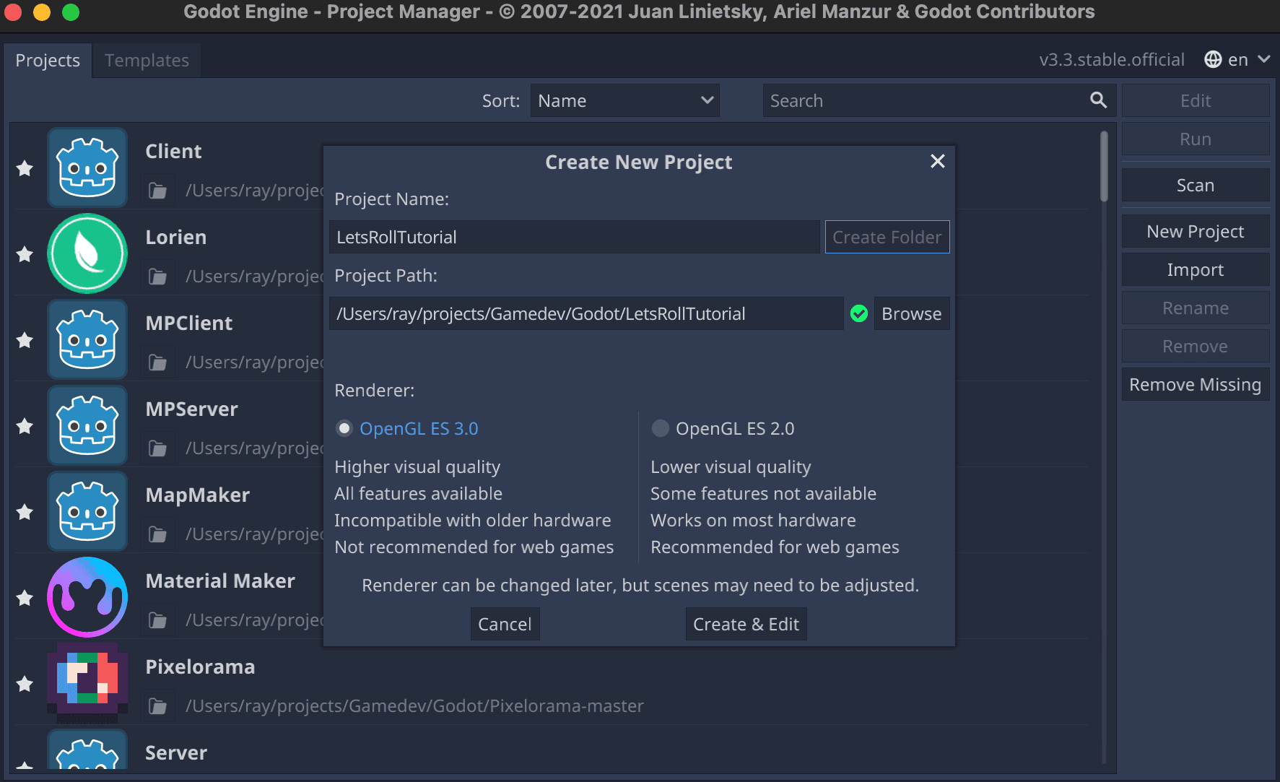Click the Browse button
The width and height of the screenshot is (1280, 782).
[x=911, y=313]
